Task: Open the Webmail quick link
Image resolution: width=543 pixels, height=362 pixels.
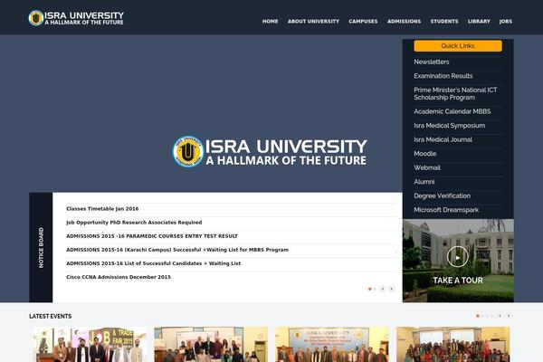Action: [427, 167]
